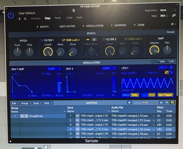Image resolution: width=183 pixels, height=149 pixels.
Task: Click the mapping preview speaker icon
Action: [x=130, y=103]
